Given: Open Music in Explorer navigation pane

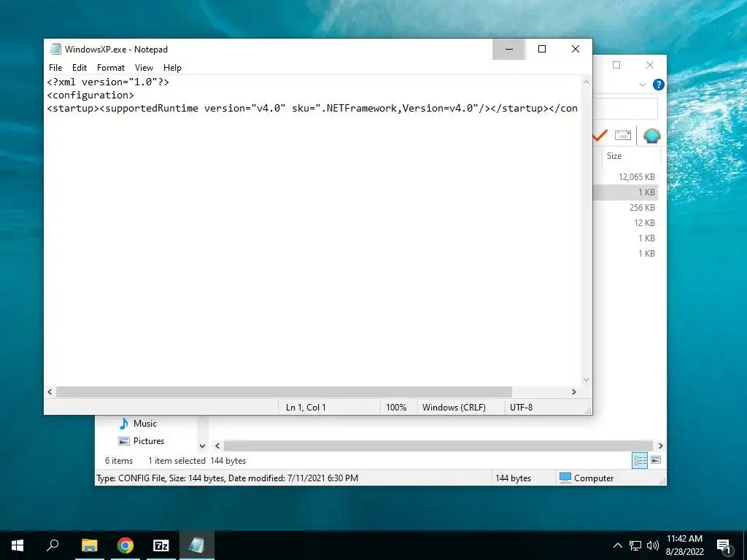Looking at the screenshot, I should point(145,424).
